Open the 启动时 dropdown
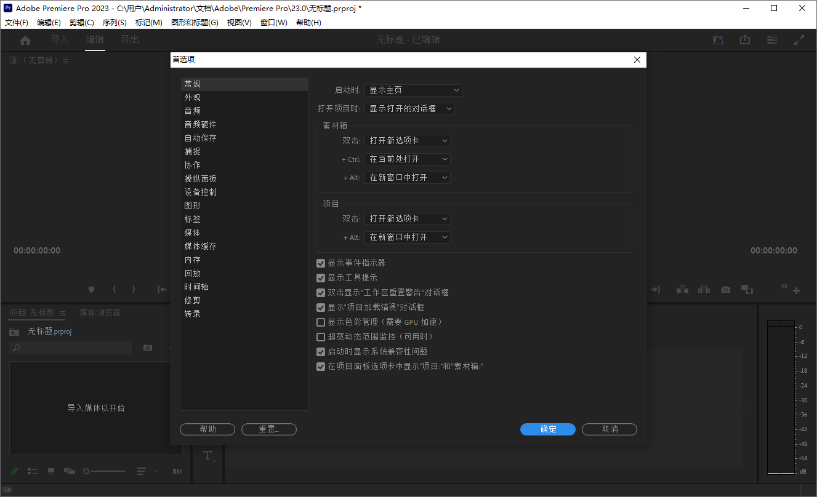Viewport: 817px width, 497px height. pos(413,90)
